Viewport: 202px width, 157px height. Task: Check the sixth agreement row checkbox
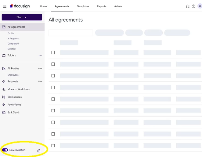click(53, 111)
